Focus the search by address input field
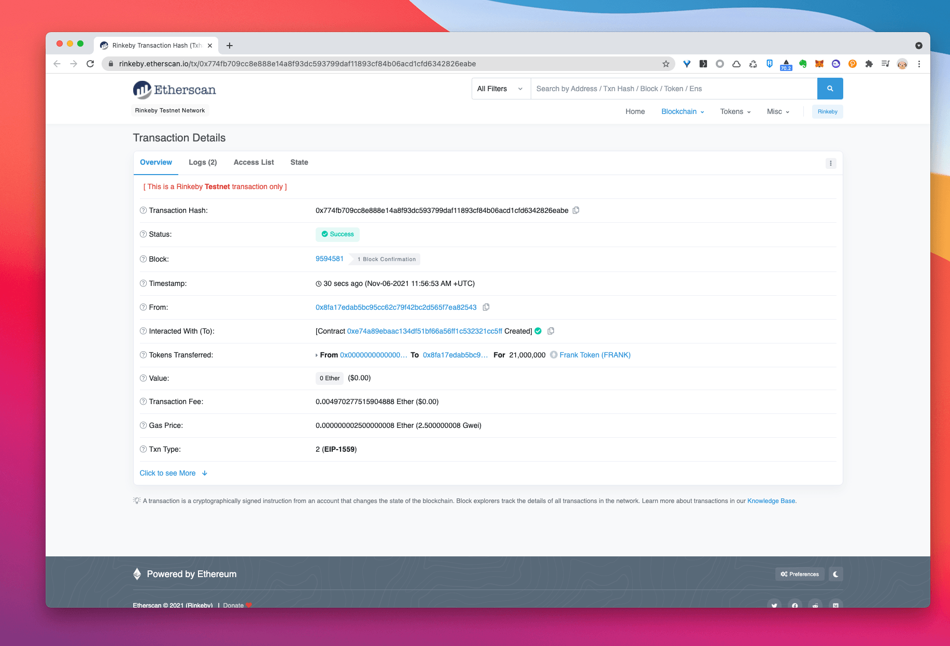Screen dimensions: 950x646 [x=673, y=89]
